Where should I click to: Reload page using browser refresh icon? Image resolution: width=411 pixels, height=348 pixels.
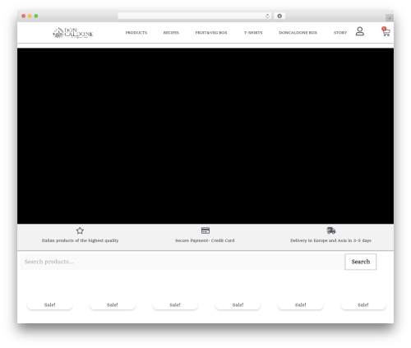pos(267,16)
